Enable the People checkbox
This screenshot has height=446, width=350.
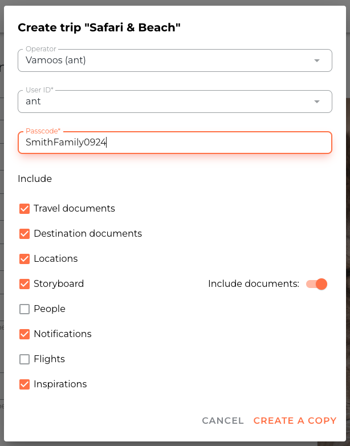25,309
